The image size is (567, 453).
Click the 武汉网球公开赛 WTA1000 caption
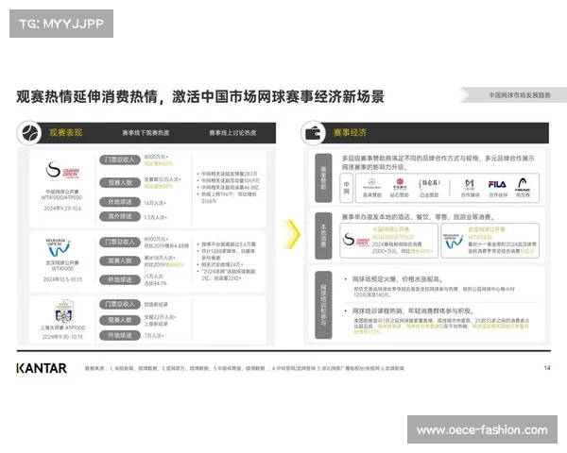point(62,265)
